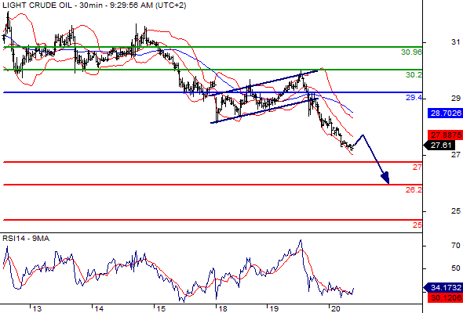Click the upper rising channel trendline
The height and width of the screenshot is (313, 463).
click(263, 83)
